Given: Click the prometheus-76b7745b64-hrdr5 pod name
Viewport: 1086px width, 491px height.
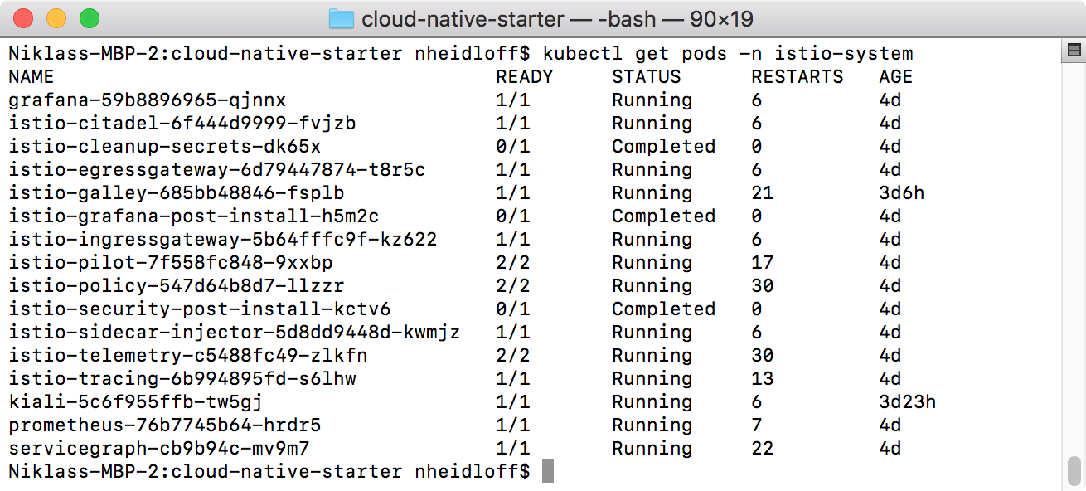Looking at the screenshot, I should click(x=164, y=425).
